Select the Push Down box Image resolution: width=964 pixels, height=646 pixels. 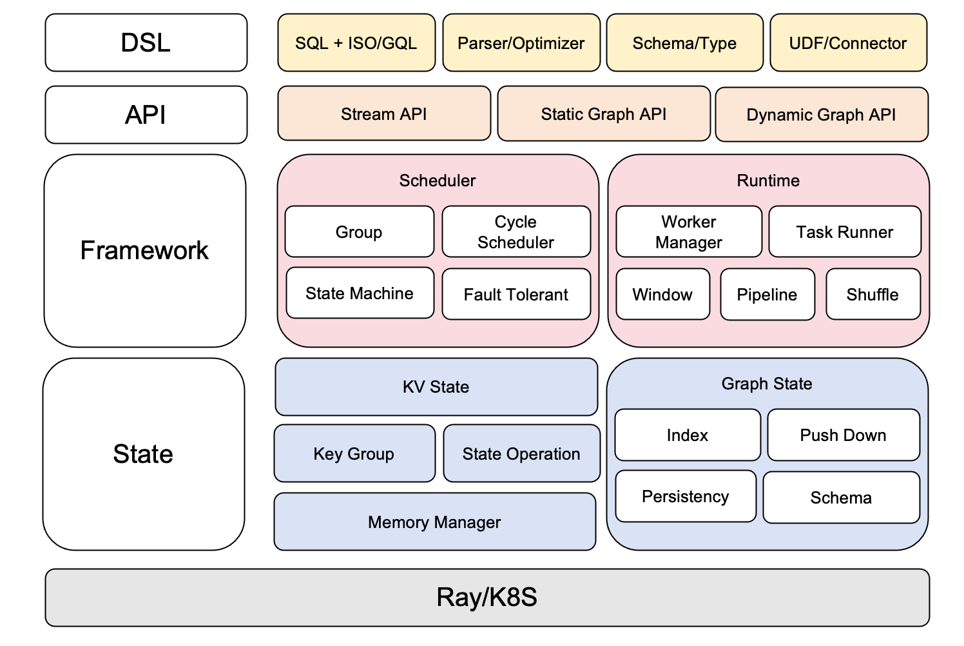click(843, 435)
